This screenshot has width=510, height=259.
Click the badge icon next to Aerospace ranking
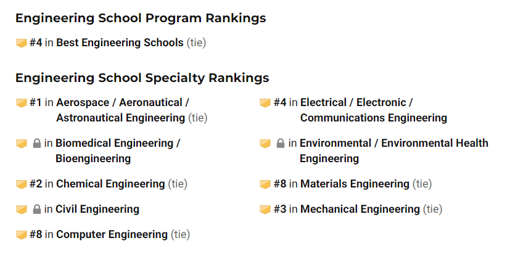coord(21,103)
